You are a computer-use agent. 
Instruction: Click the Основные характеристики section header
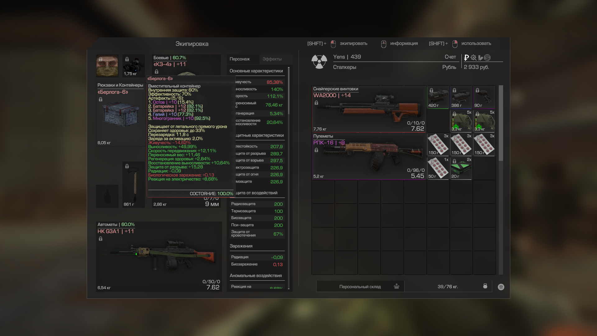click(x=256, y=71)
